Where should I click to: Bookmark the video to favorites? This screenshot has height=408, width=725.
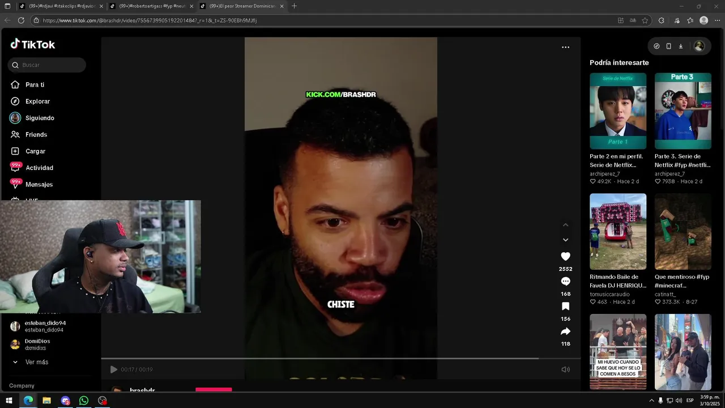point(565,307)
